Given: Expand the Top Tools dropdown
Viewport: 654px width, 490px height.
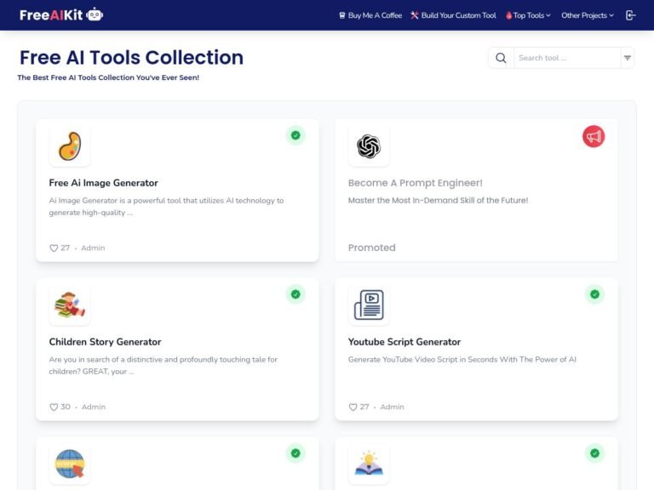Looking at the screenshot, I should (528, 15).
